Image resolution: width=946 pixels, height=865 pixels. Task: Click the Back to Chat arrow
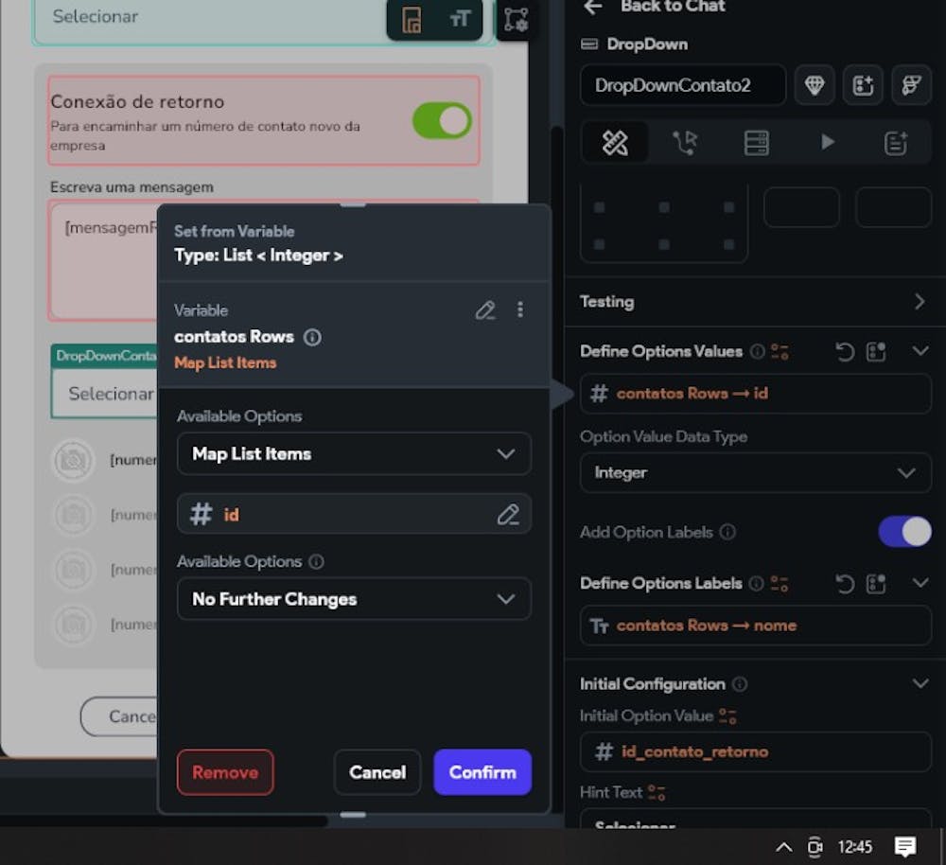pyautogui.click(x=593, y=7)
